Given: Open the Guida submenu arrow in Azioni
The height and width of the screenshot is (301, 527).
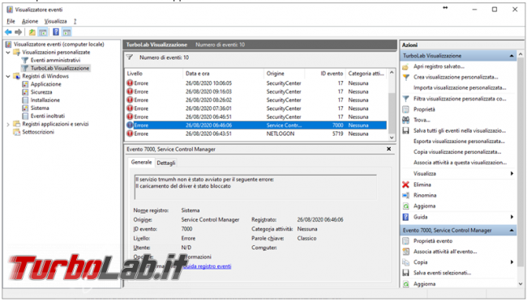Looking at the screenshot, I should 512,217.
